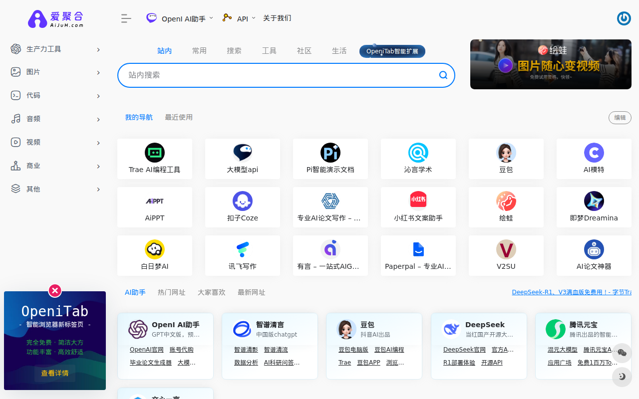
Task: Switch to 最新网址 tab
Action: click(251, 292)
